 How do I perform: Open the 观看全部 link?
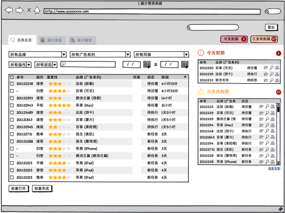274,169
